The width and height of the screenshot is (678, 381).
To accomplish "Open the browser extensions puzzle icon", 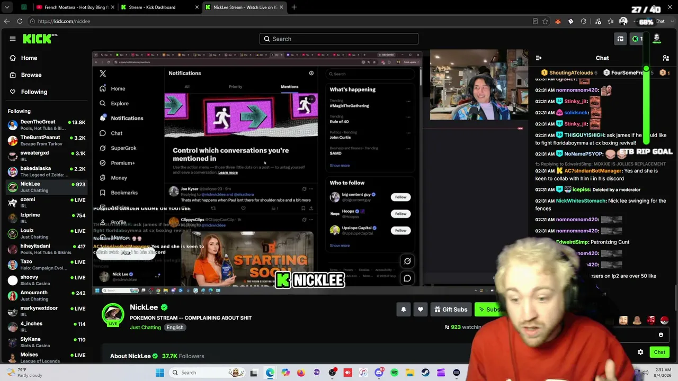I will [584, 21].
